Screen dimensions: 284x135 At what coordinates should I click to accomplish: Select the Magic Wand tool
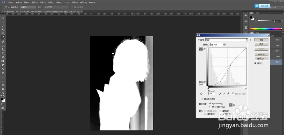tap(3, 30)
